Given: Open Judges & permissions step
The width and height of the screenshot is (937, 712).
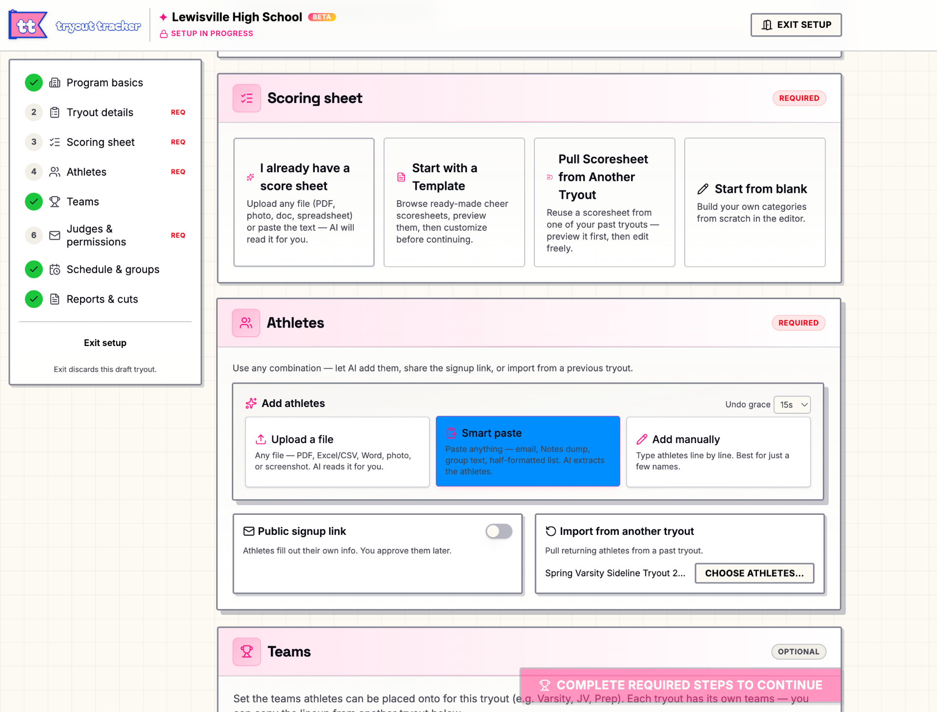Looking at the screenshot, I should click(105, 235).
